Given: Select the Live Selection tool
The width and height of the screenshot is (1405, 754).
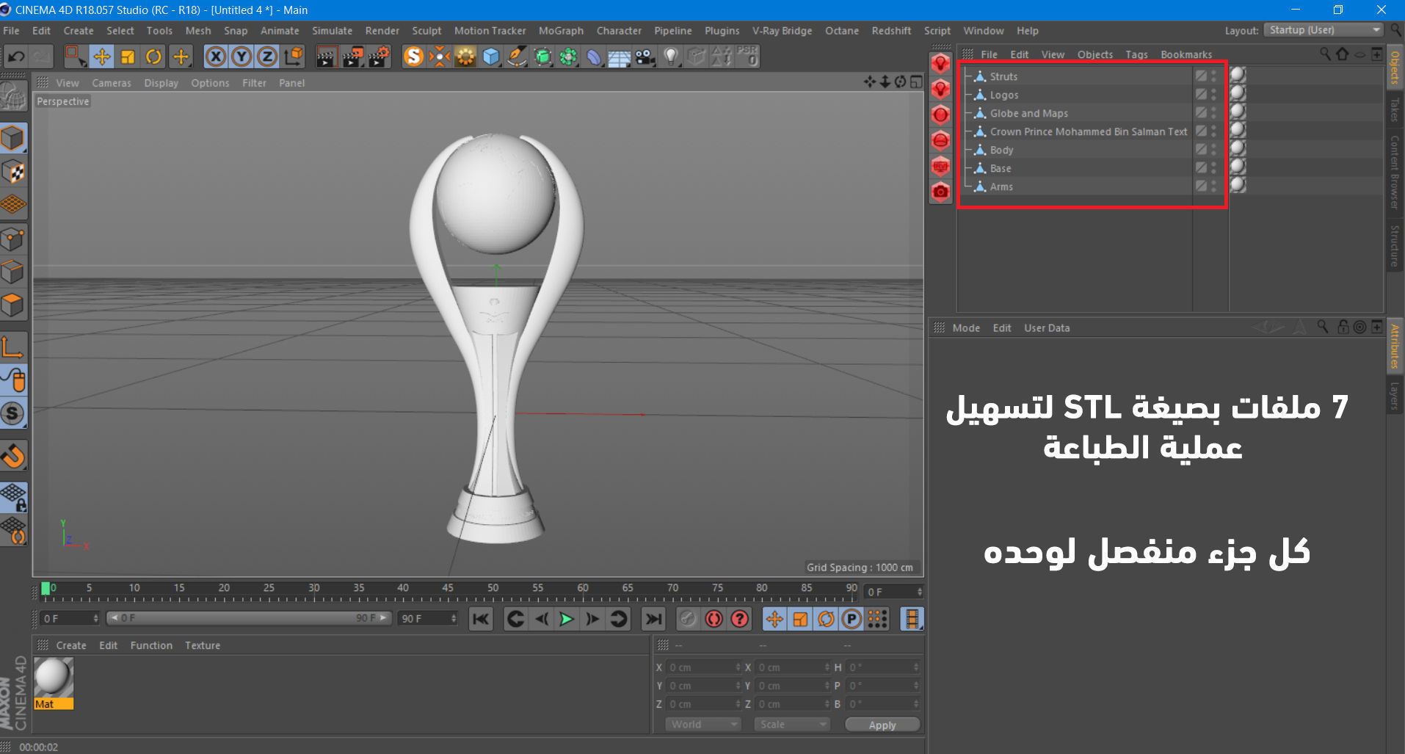Looking at the screenshot, I should click(75, 57).
